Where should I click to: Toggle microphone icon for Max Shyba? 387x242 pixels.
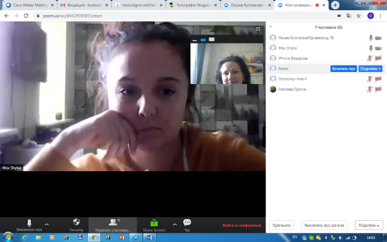coord(371,48)
